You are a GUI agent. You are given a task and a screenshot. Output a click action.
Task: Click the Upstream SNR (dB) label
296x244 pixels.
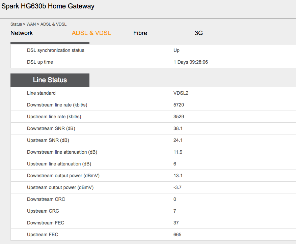pyautogui.click(x=48, y=140)
